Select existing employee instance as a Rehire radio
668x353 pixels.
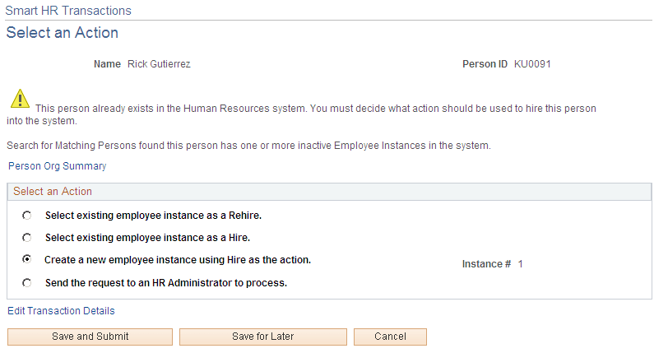coord(27,216)
